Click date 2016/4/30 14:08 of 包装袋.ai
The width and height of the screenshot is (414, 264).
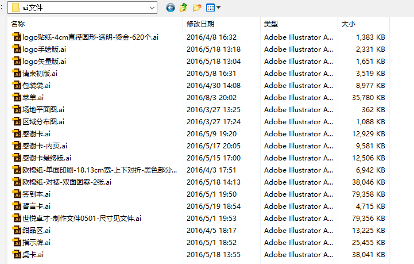click(214, 86)
